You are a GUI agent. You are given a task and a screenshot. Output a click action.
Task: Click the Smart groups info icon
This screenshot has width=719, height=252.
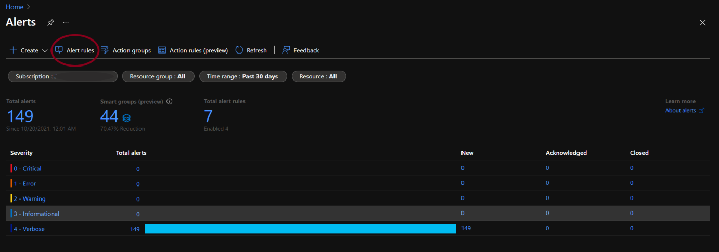[169, 102]
